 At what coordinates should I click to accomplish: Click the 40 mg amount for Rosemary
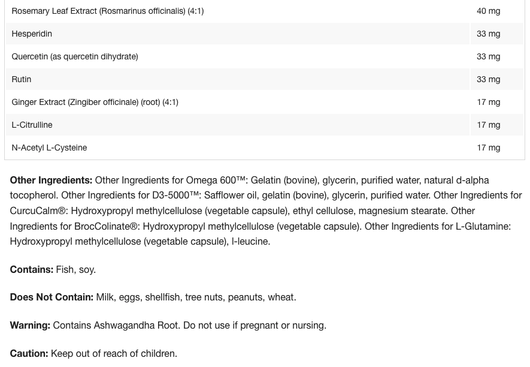488,11
